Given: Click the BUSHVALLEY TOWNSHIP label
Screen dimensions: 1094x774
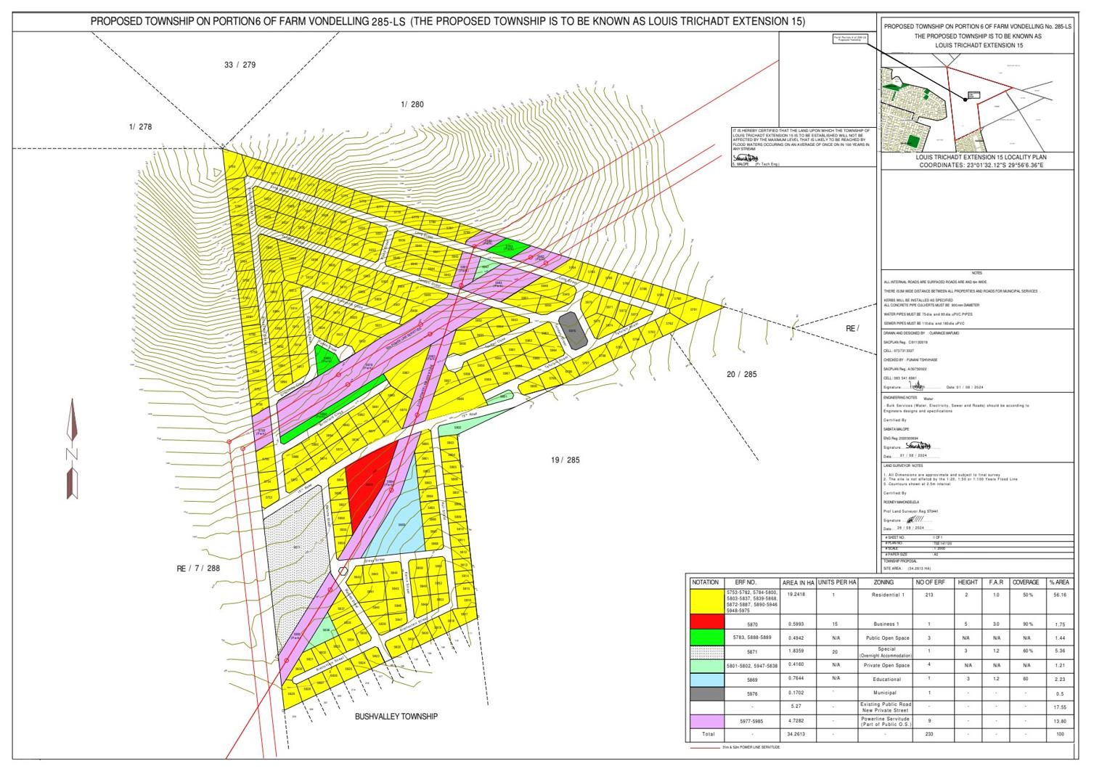Looking at the screenshot, I should tap(396, 717).
